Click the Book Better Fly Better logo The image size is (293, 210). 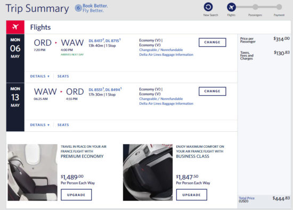(92, 8)
